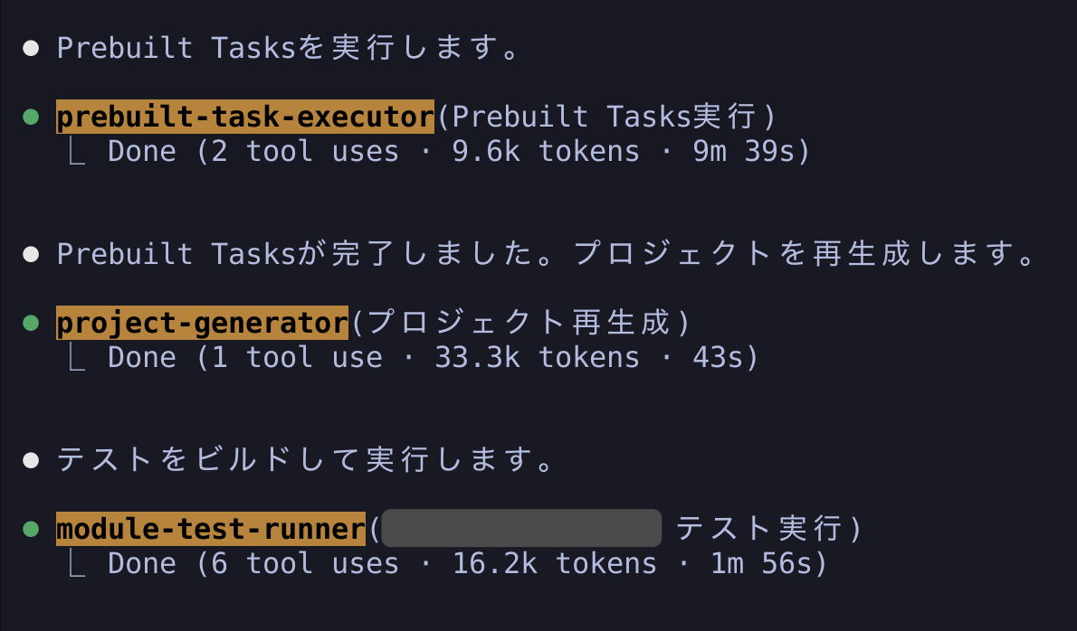Viewport: 1077px width, 631px height.
Task: Select the highlighted module-test-runner label
Action: pos(211,529)
